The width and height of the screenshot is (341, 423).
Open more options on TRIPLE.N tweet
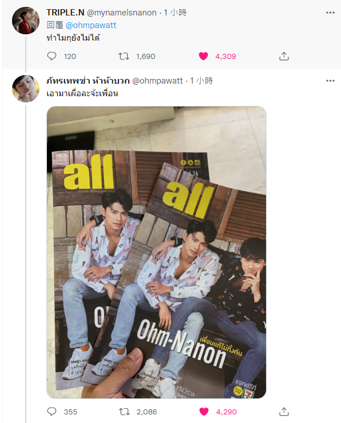point(330,13)
